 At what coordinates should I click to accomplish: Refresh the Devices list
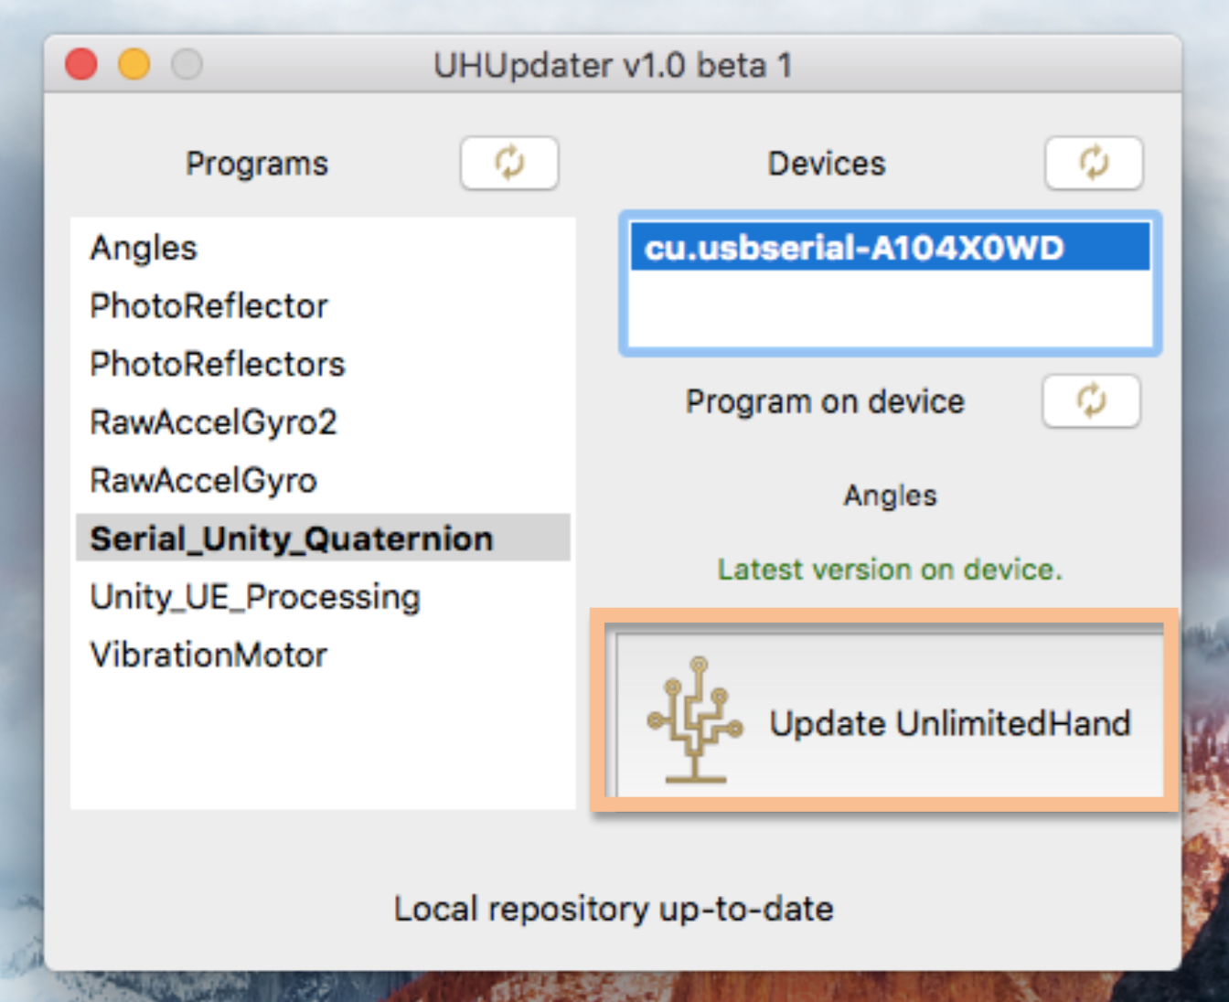click(x=1094, y=164)
